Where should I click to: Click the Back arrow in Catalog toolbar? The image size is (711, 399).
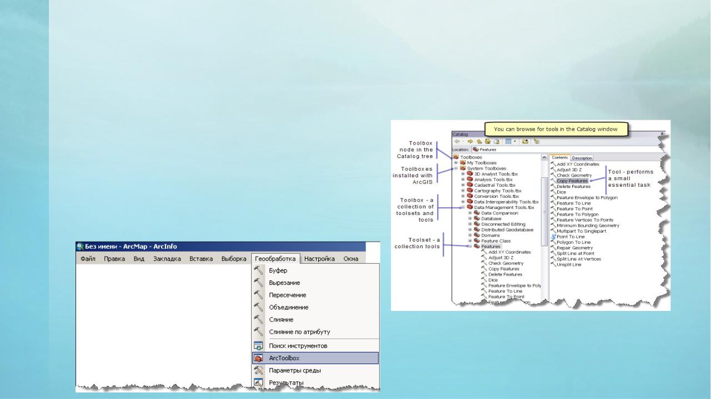point(457,141)
